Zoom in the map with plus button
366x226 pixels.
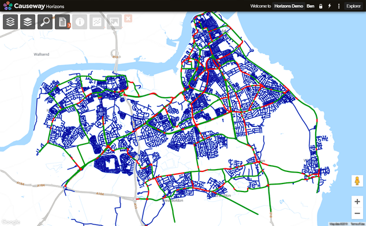(x=357, y=202)
